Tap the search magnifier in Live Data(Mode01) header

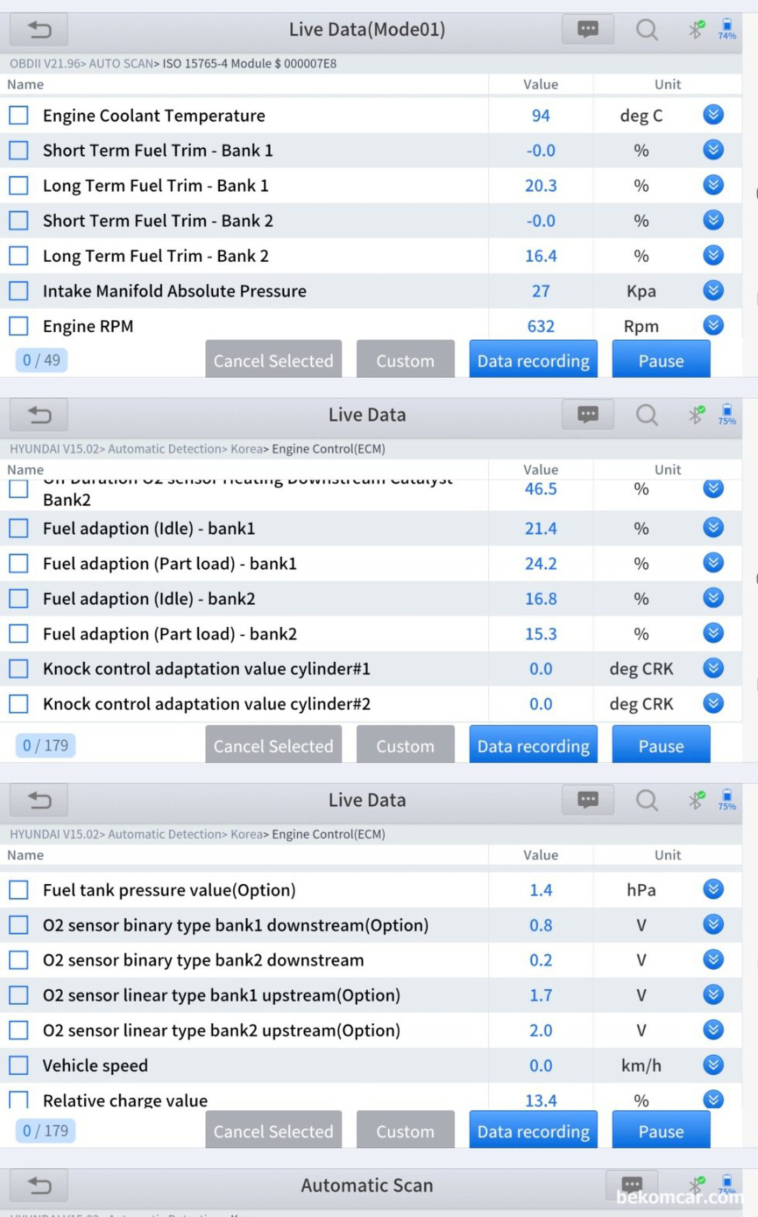click(646, 30)
